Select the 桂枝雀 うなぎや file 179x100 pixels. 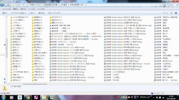point(112,75)
